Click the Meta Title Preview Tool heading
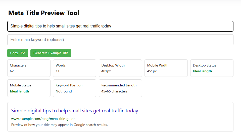 click(x=44, y=13)
